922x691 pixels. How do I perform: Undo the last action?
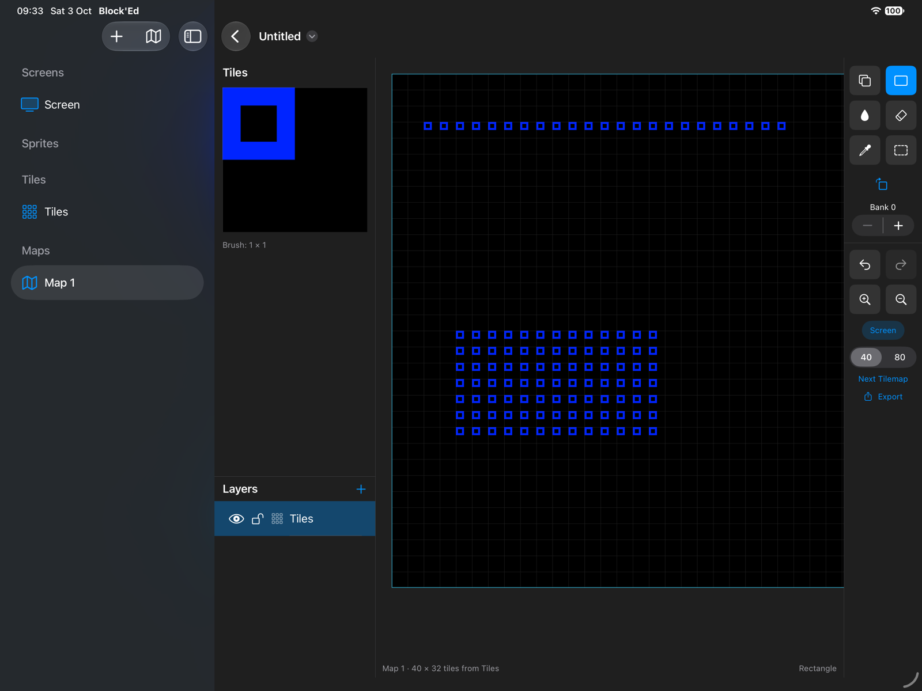click(864, 265)
